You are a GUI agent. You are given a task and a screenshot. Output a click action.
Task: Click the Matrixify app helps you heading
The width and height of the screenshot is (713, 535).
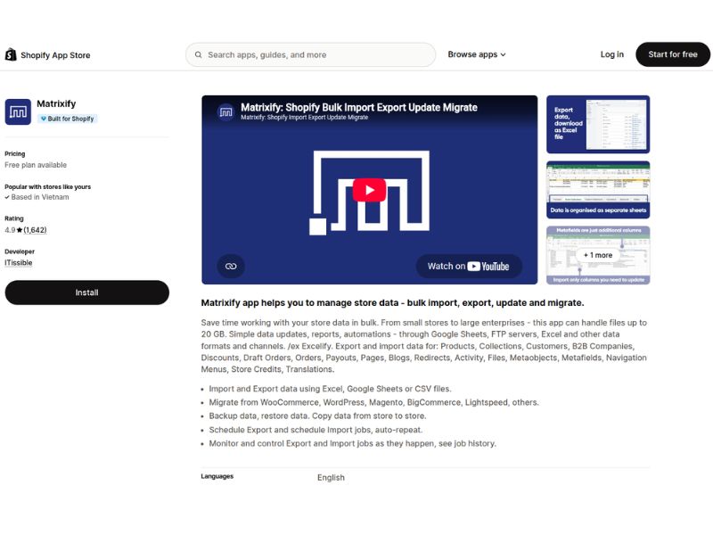pos(392,303)
